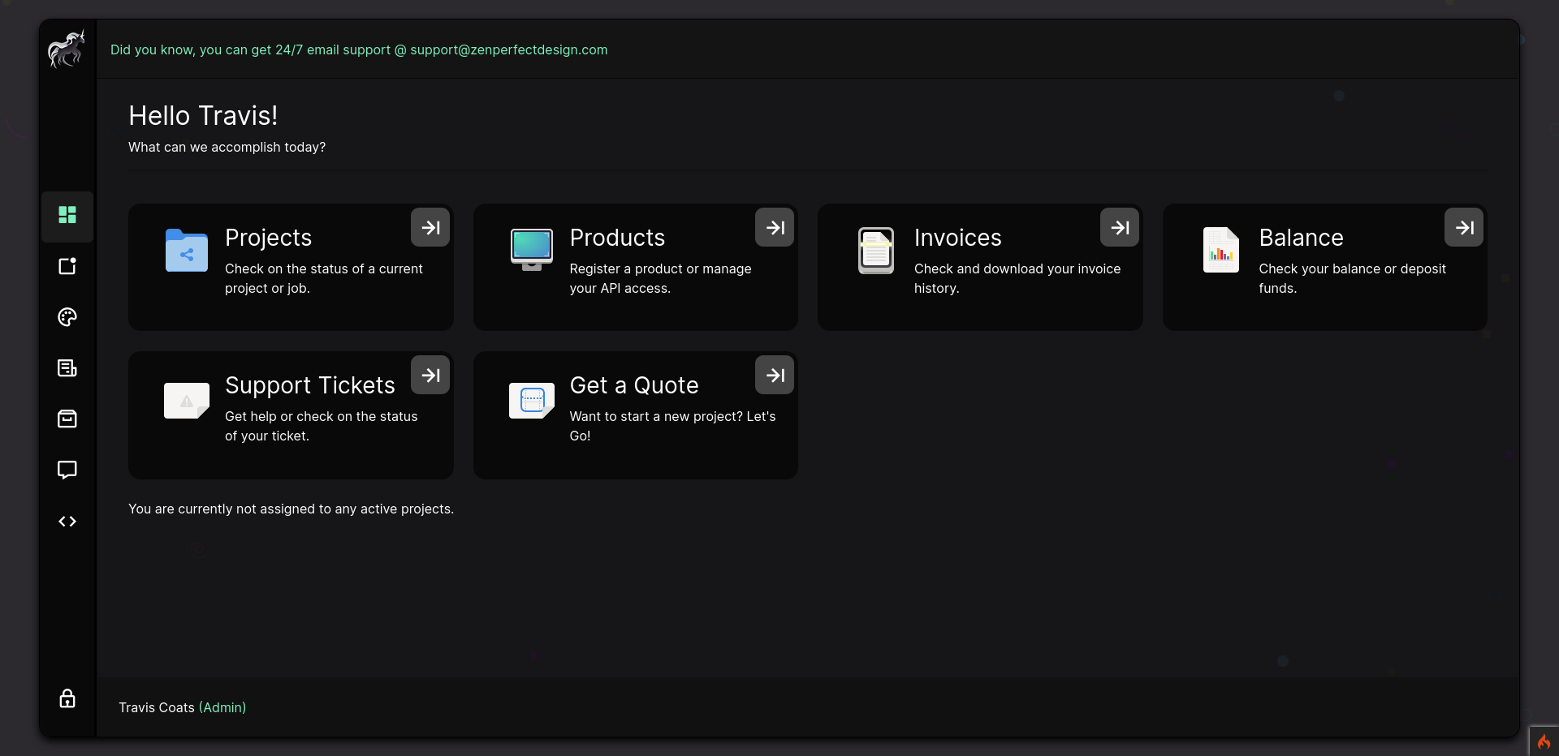Open Invoices using its arrow button
Screen dimensions: 1559x756
pos(1119,227)
